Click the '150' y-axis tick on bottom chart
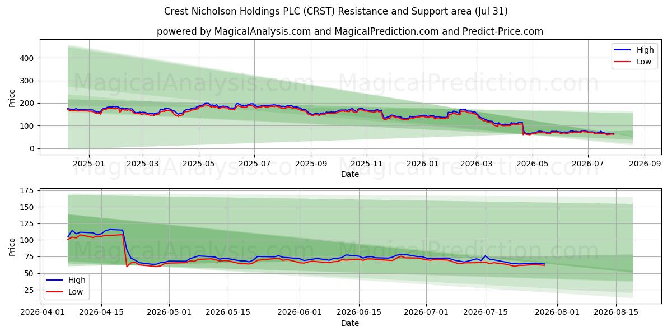Image resolution: width=672 pixels, height=336 pixels. click(28, 207)
